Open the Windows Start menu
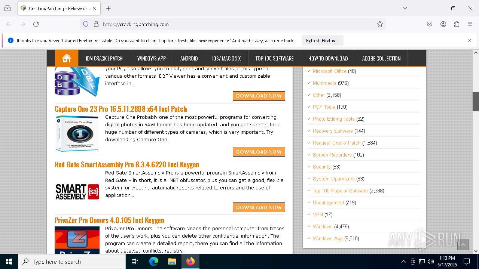The image size is (479, 269). point(9,262)
